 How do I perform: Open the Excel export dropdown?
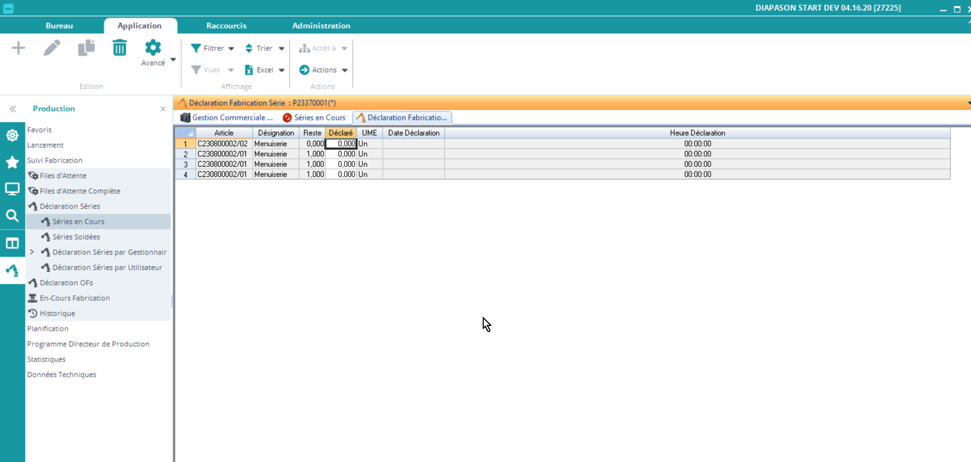[264, 70]
